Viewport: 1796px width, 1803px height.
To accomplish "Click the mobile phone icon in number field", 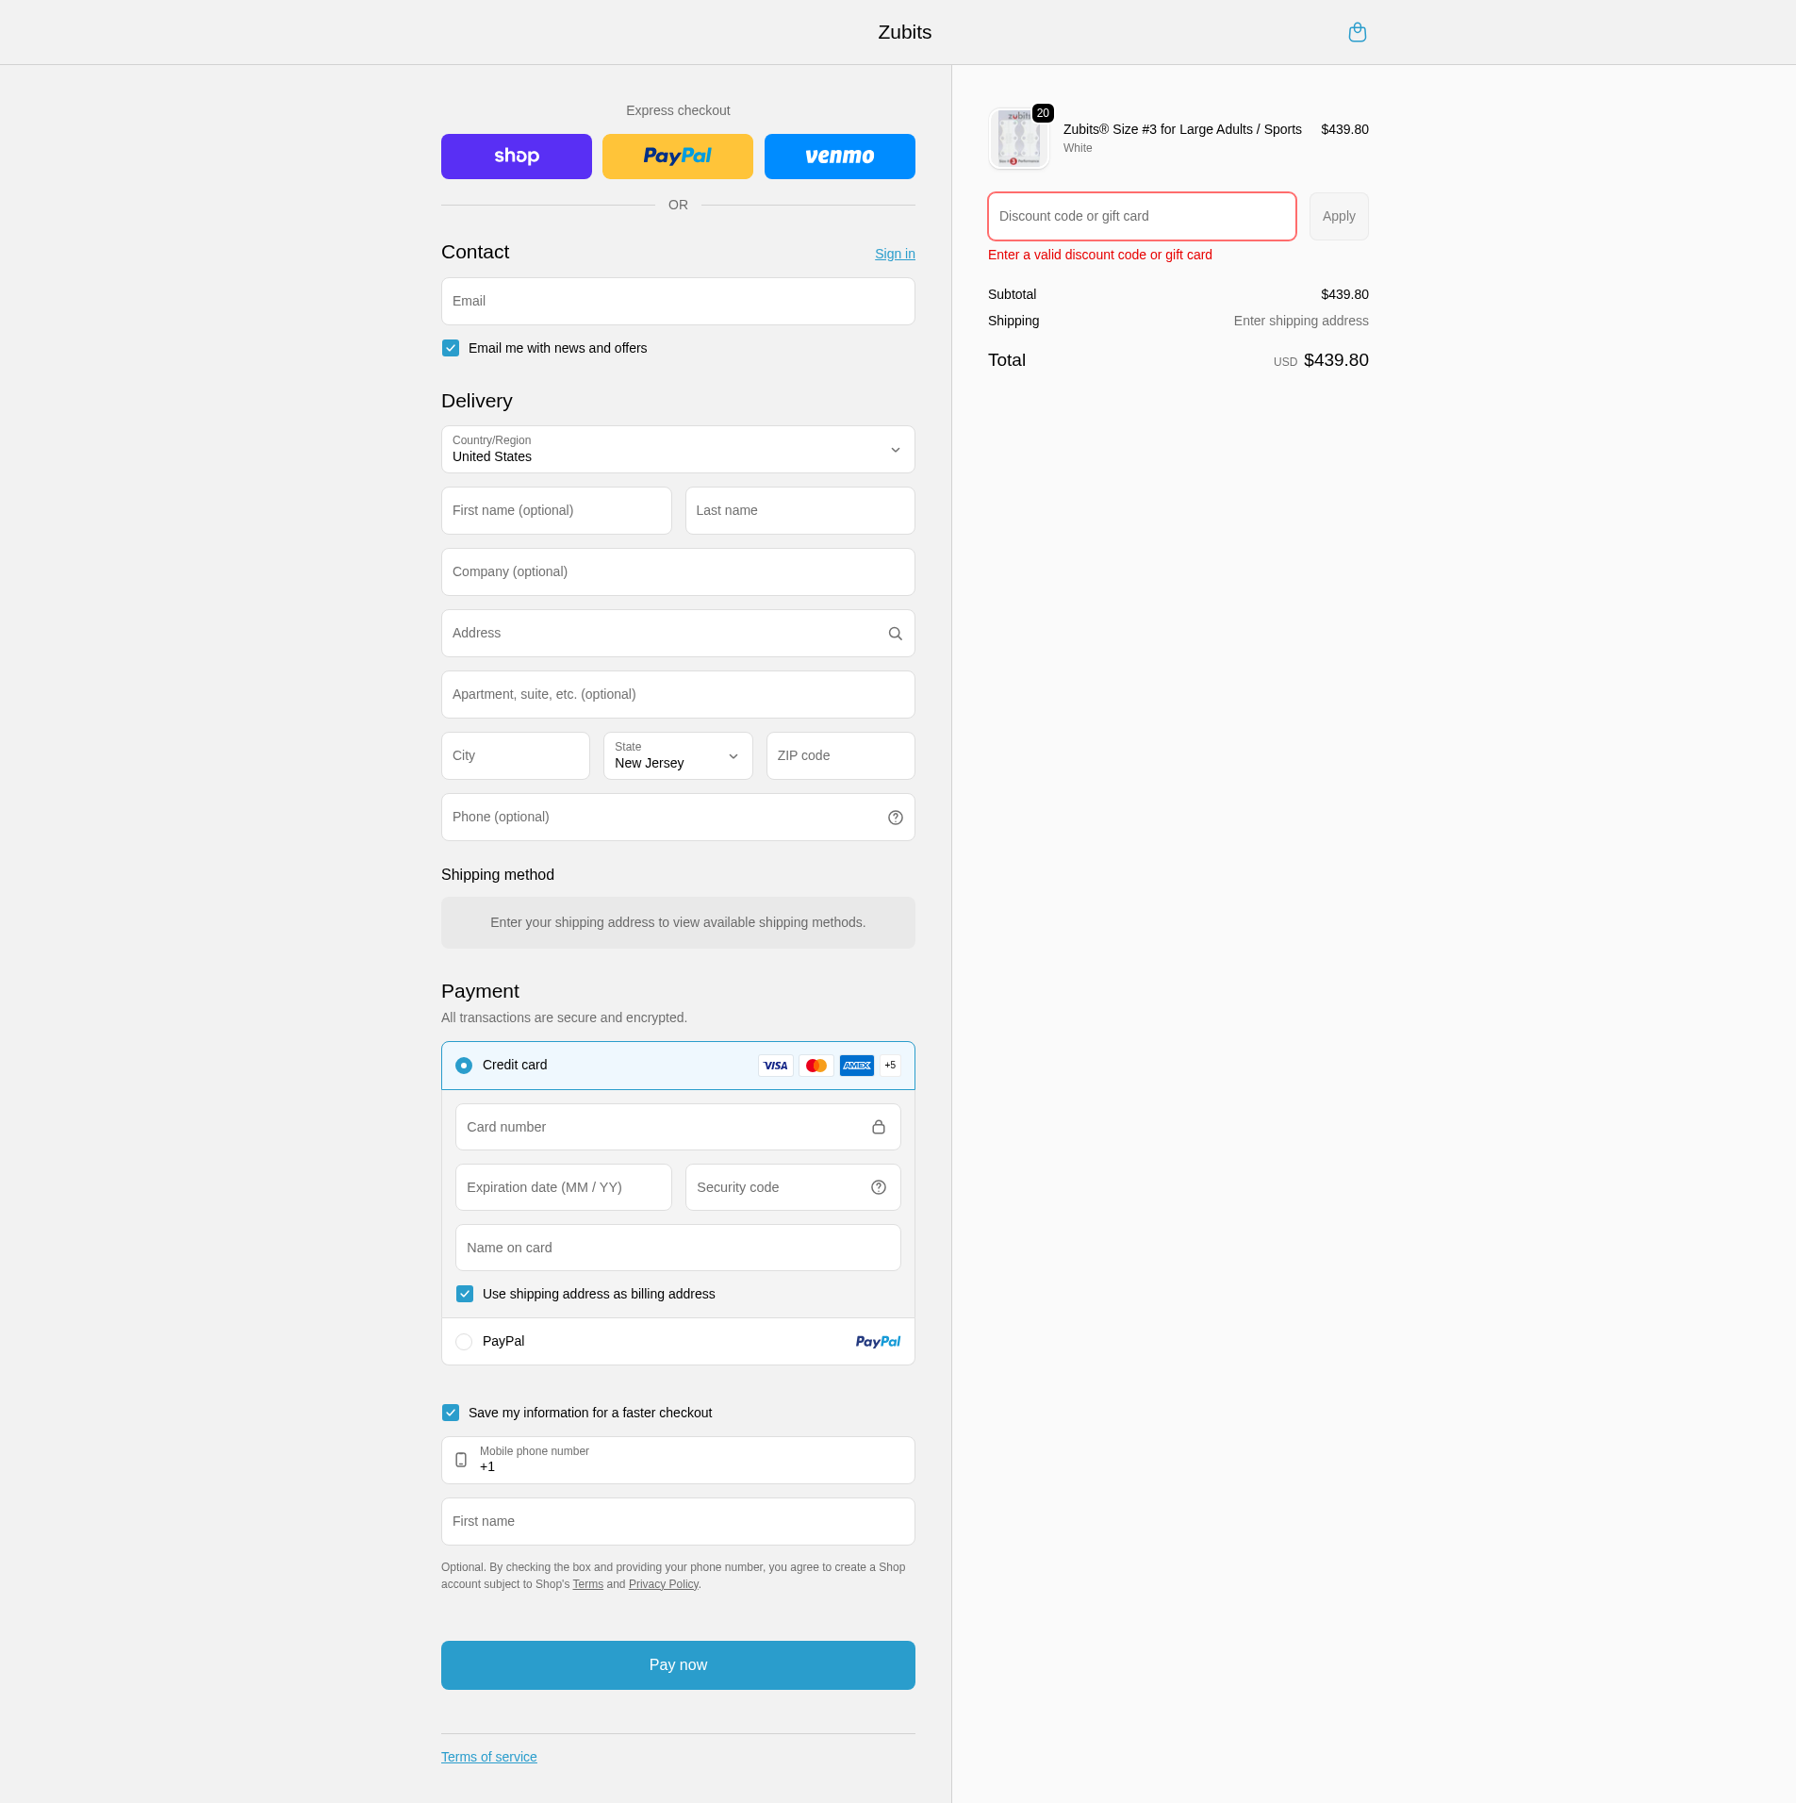I will (x=461, y=1460).
